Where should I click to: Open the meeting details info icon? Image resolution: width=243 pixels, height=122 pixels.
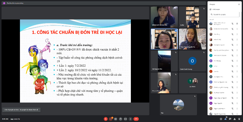point(221,119)
